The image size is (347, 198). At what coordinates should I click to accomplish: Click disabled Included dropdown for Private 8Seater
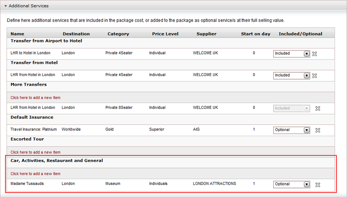291,108
